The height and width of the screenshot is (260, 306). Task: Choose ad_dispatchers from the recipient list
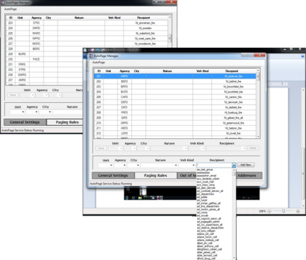coord(205,194)
